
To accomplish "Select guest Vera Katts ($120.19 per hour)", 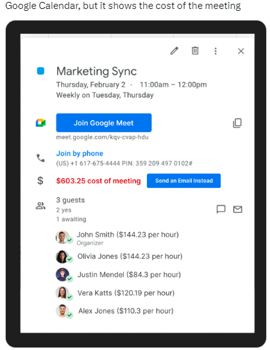I will (x=126, y=293).
